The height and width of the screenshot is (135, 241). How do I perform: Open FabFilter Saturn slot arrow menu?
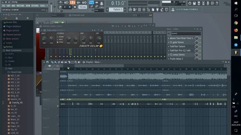169,46
